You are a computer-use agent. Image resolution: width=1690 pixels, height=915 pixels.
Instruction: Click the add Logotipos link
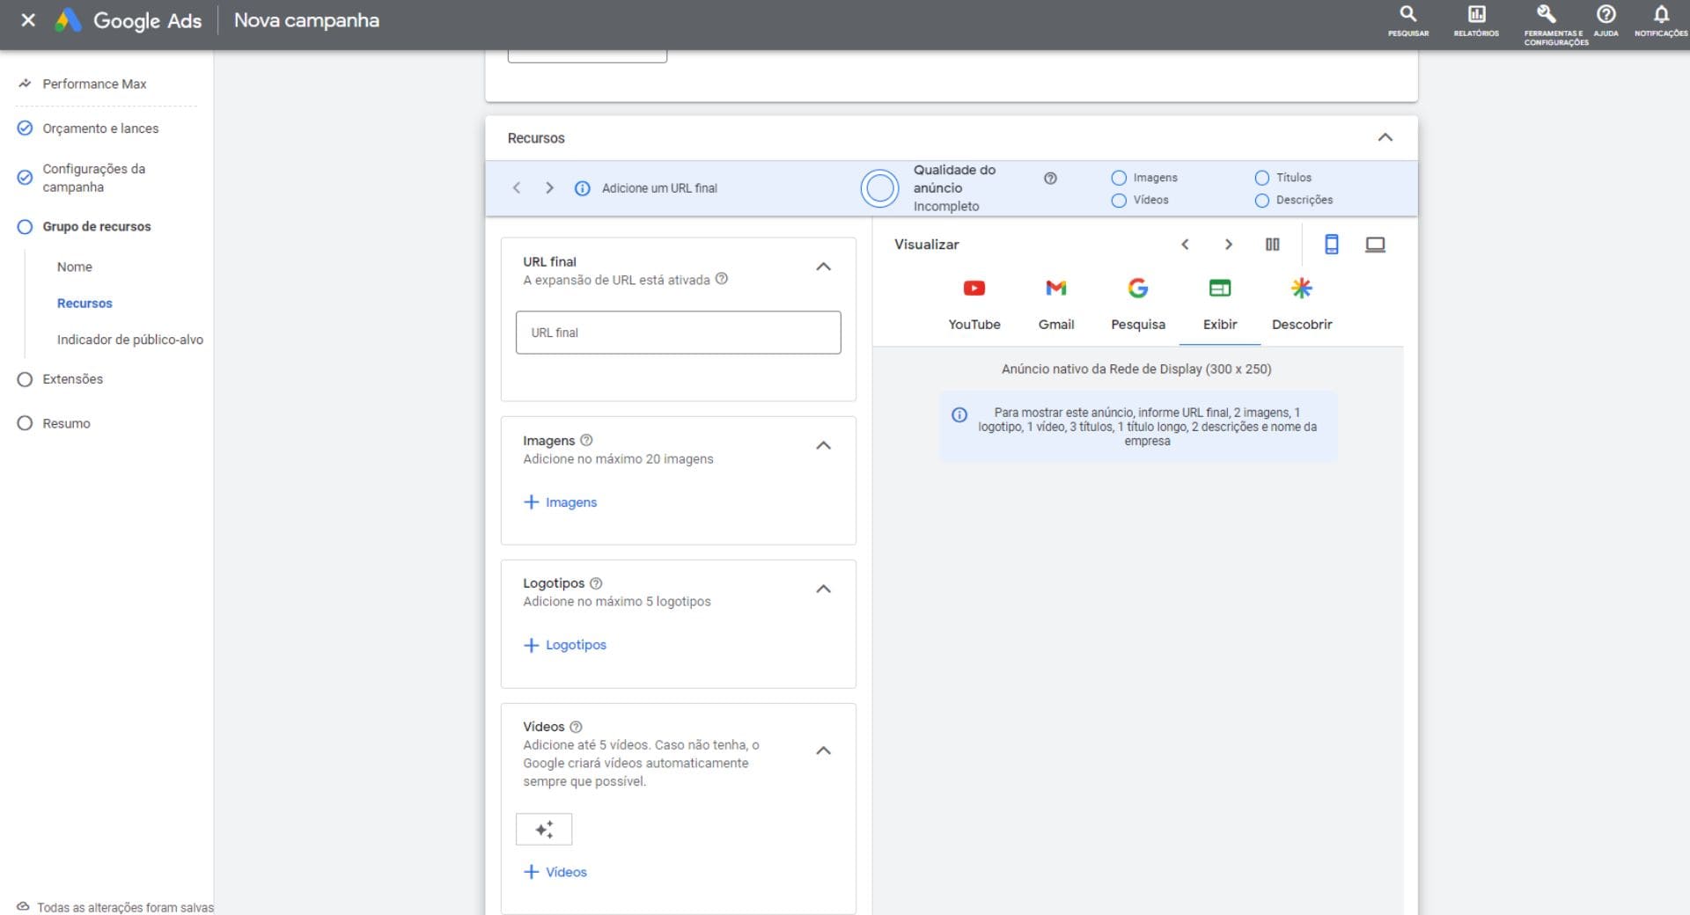tap(565, 645)
